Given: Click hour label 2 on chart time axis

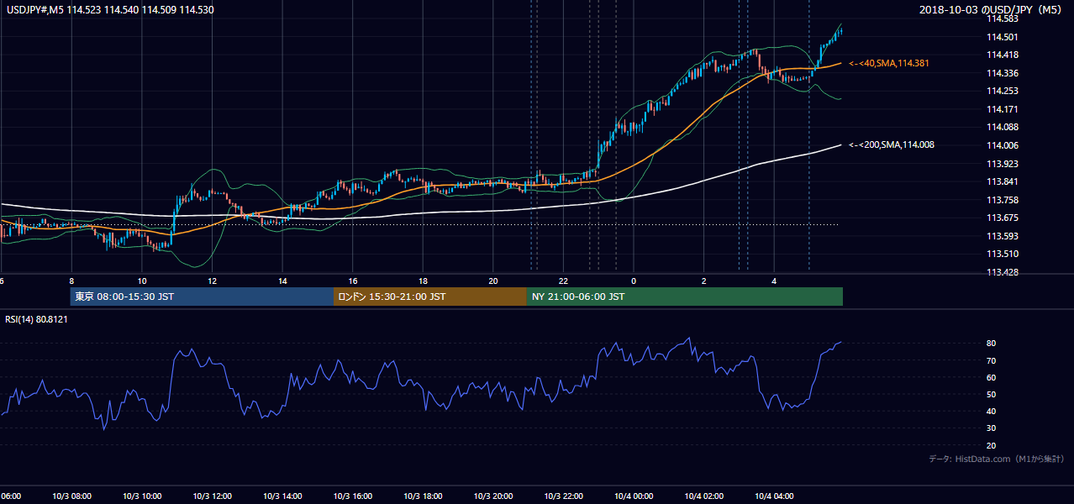Looking at the screenshot, I should click(704, 281).
